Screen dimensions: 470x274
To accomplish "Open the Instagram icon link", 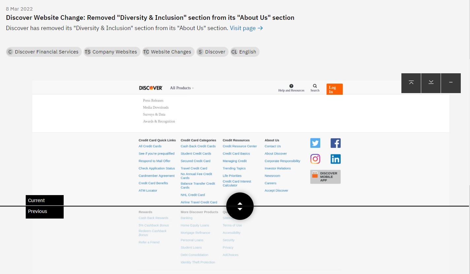I will [315, 159].
